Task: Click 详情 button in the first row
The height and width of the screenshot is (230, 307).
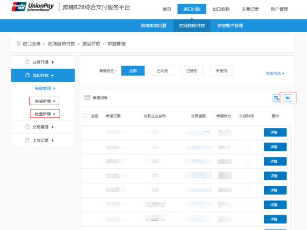Action: tap(275, 132)
